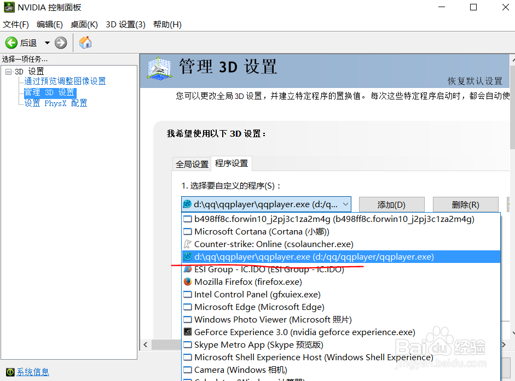Image resolution: width=515 pixels, height=381 pixels.
Task: Click the Intel Control Panel list icon
Action: click(x=188, y=294)
